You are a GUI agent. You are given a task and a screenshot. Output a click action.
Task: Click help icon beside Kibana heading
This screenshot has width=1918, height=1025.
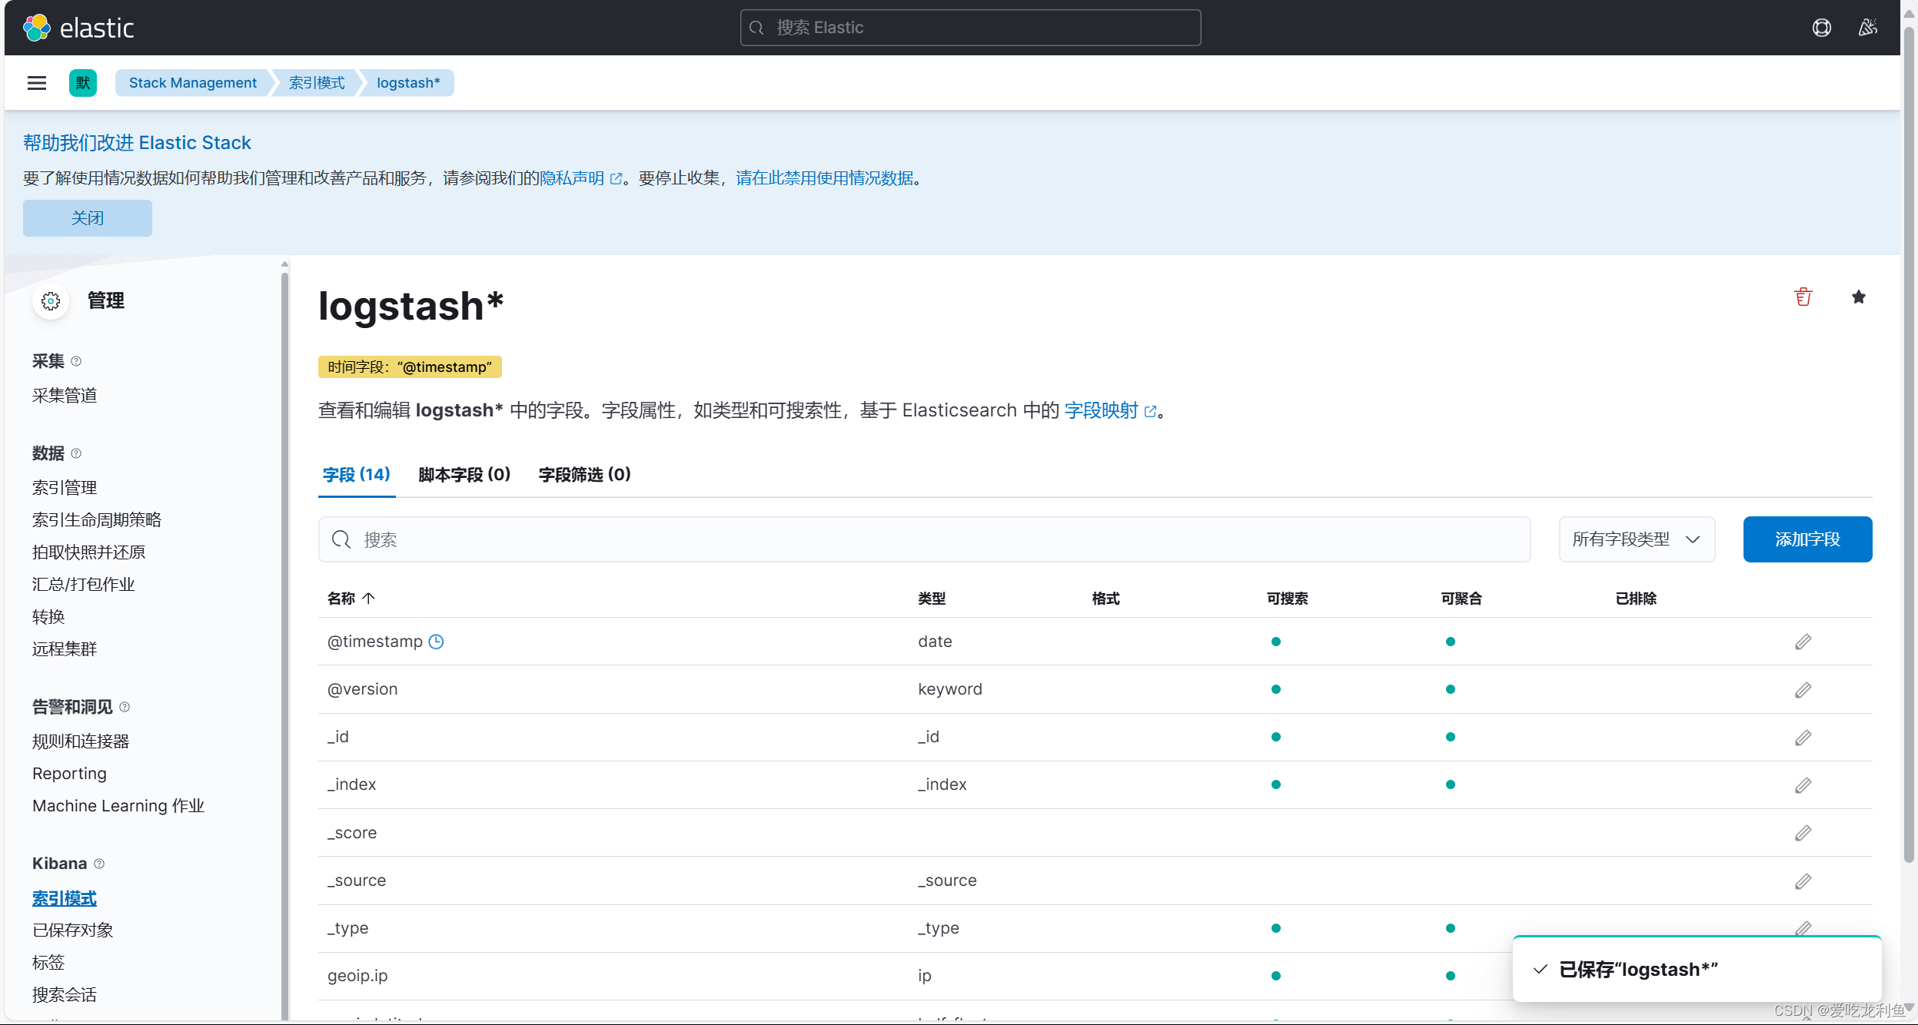99,864
